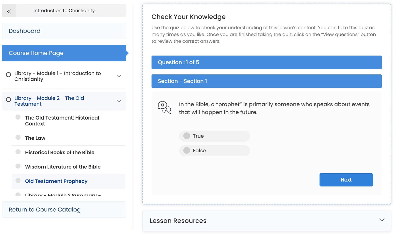This screenshot has width=395, height=236.
Task: Collapse the sidebar with double-chevron icon
Action: (9, 11)
